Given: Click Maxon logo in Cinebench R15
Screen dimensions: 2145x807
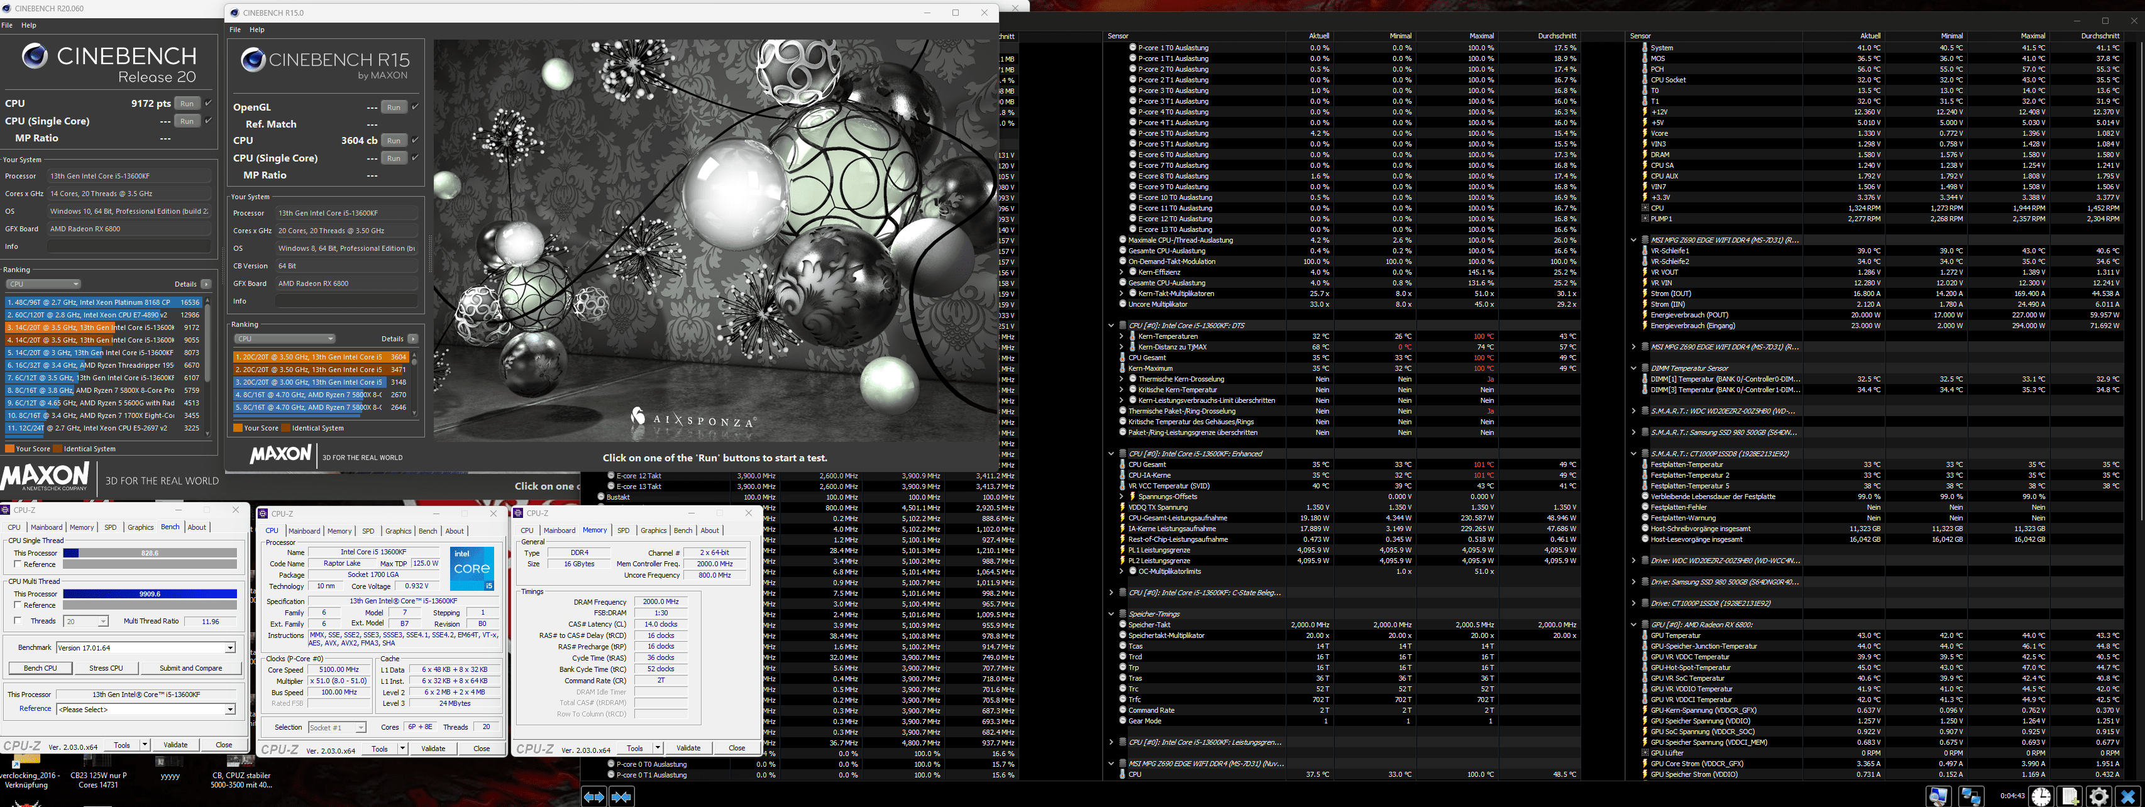Looking at the screenshot, I should [x=280, y=454].
